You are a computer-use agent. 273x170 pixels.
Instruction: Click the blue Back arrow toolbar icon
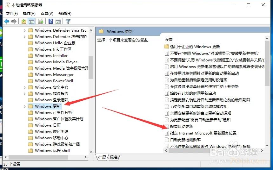click(x=7, y=21)
